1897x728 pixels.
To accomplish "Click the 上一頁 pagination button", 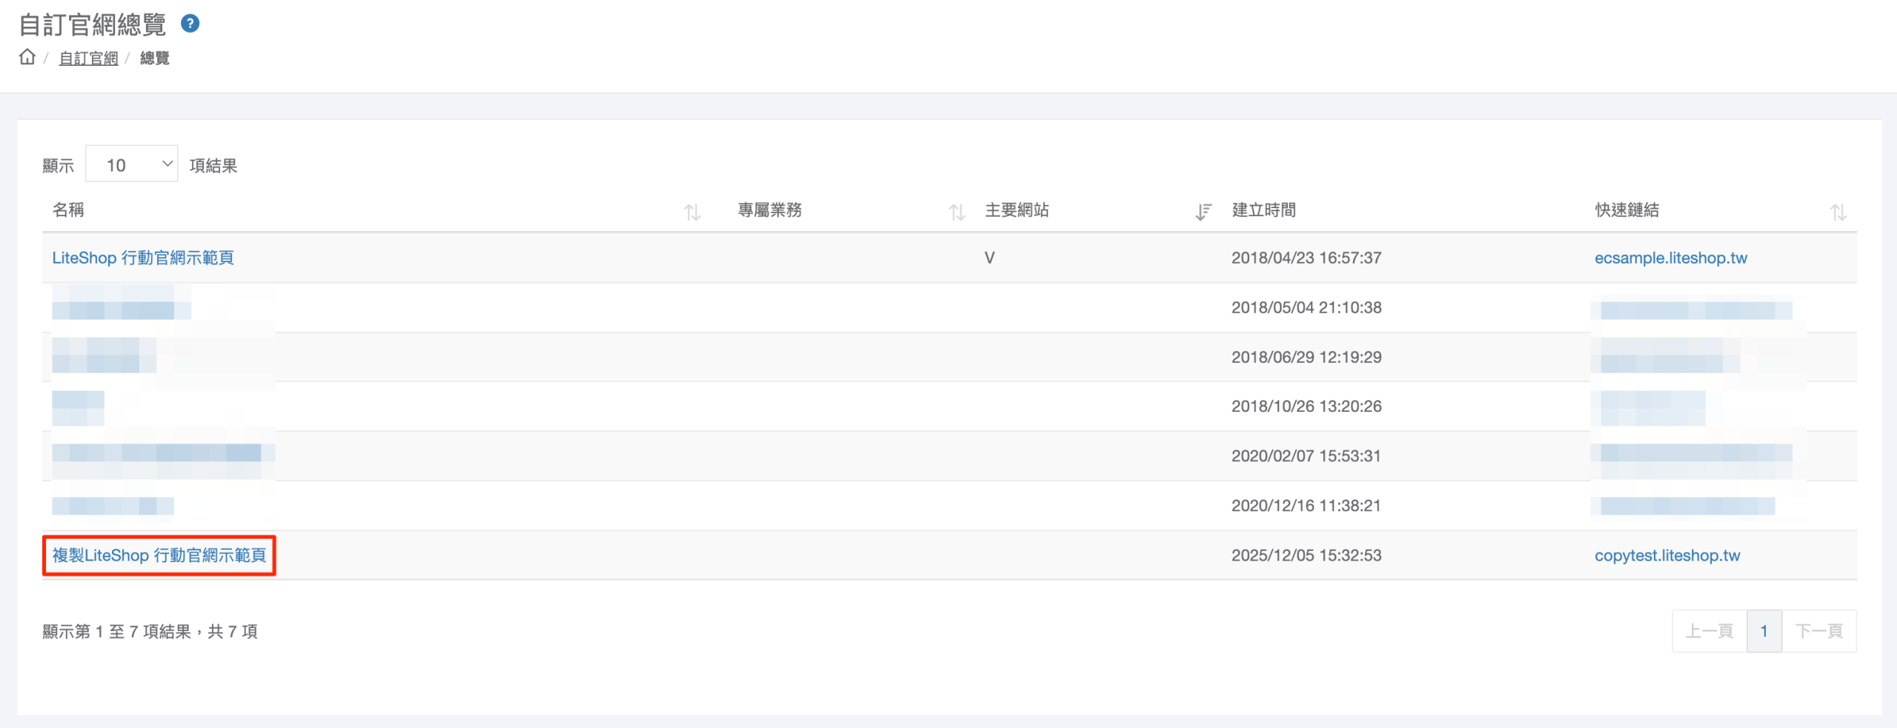I will (x=1709, y=631).
